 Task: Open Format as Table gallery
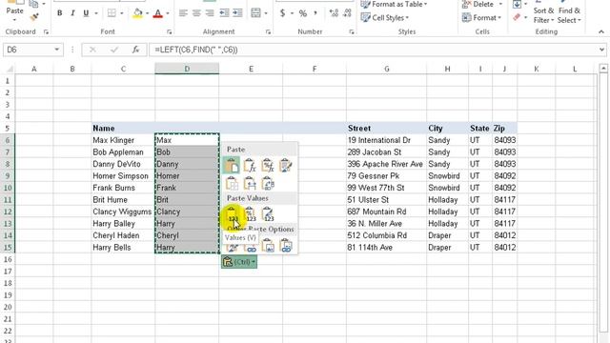pyautogui.click(x=394, y=4)
